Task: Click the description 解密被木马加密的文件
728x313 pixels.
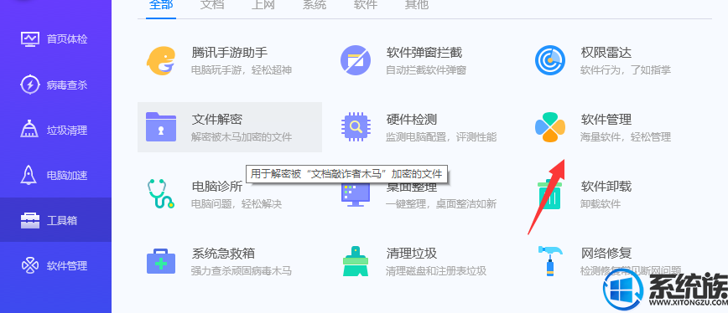Action: pos(242,137)
